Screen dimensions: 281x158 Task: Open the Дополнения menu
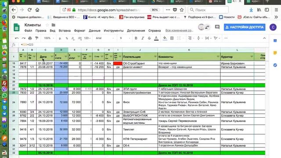click(x=136, y=31)
